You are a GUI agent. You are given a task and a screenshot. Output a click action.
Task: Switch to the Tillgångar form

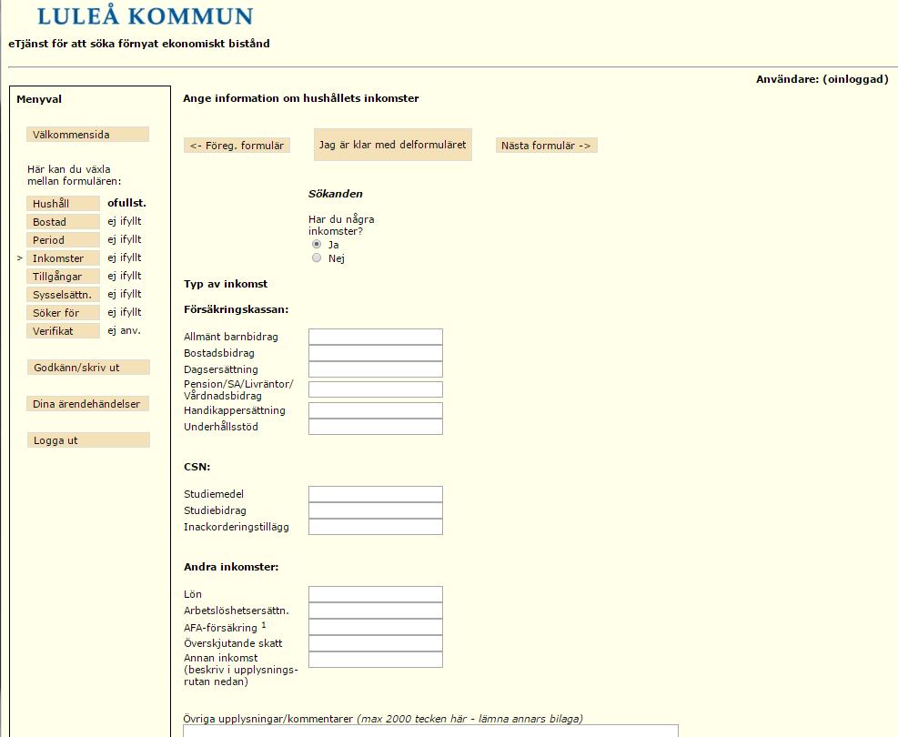[x=63, y=277]
